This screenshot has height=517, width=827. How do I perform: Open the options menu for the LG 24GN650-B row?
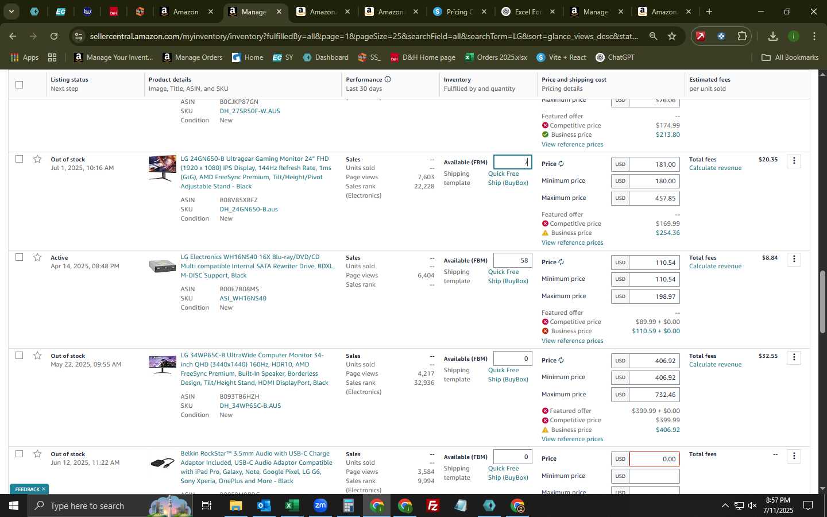coord(794,161)
